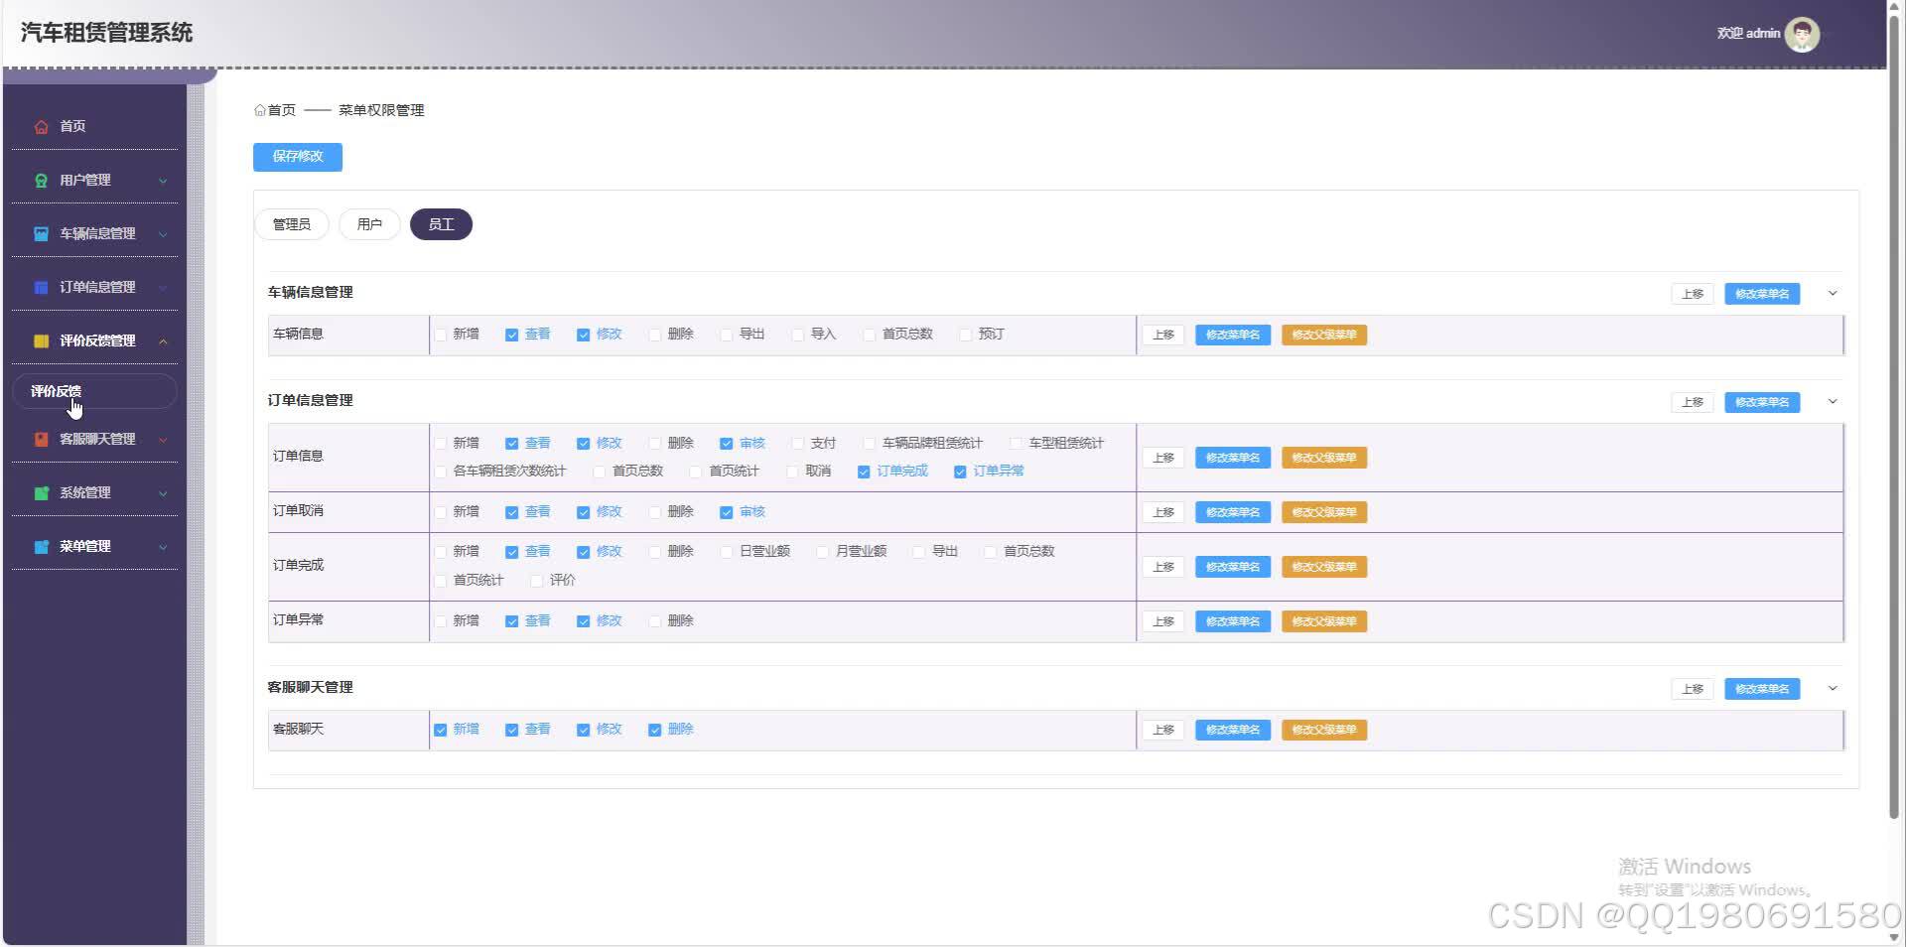
Task: Uncheck 订单完成 in the 订单信息 row
Action: pos(864,472)
